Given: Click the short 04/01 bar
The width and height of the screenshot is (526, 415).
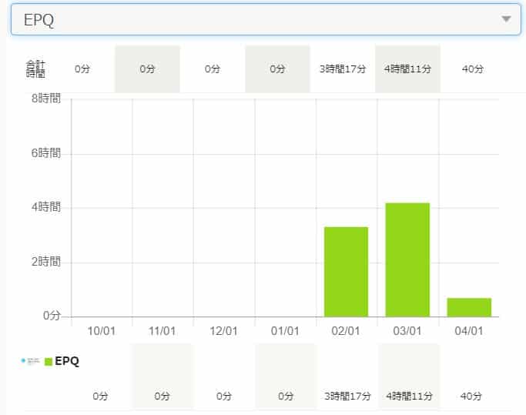Looking at the screenshot, I should [x=468, y=307].
